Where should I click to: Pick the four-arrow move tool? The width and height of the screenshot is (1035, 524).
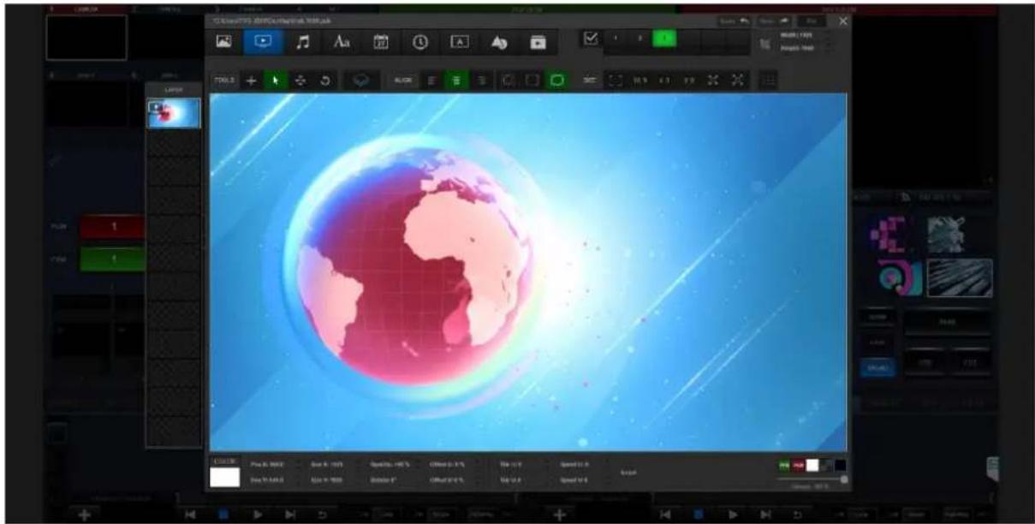point(300,80)
